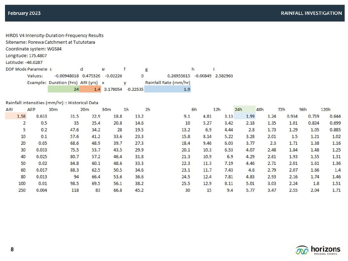Click the 120h column header

click(x=326, y=109)
